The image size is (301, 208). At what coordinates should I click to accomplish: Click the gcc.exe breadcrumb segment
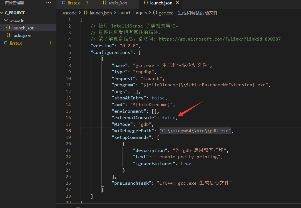pyautogui.click(x=188, y=13)
